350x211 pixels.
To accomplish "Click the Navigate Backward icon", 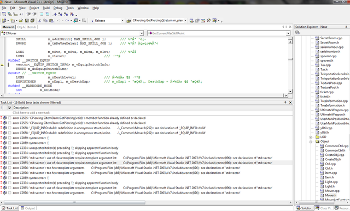I will pyautogui.click(x=75, y=21).
